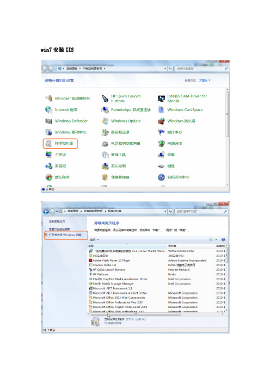Select Intel Matrix Storage Manager row
Screen dimensions: 270x382
156,284
